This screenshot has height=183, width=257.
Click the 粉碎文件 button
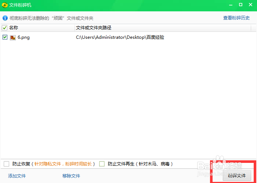237,176
